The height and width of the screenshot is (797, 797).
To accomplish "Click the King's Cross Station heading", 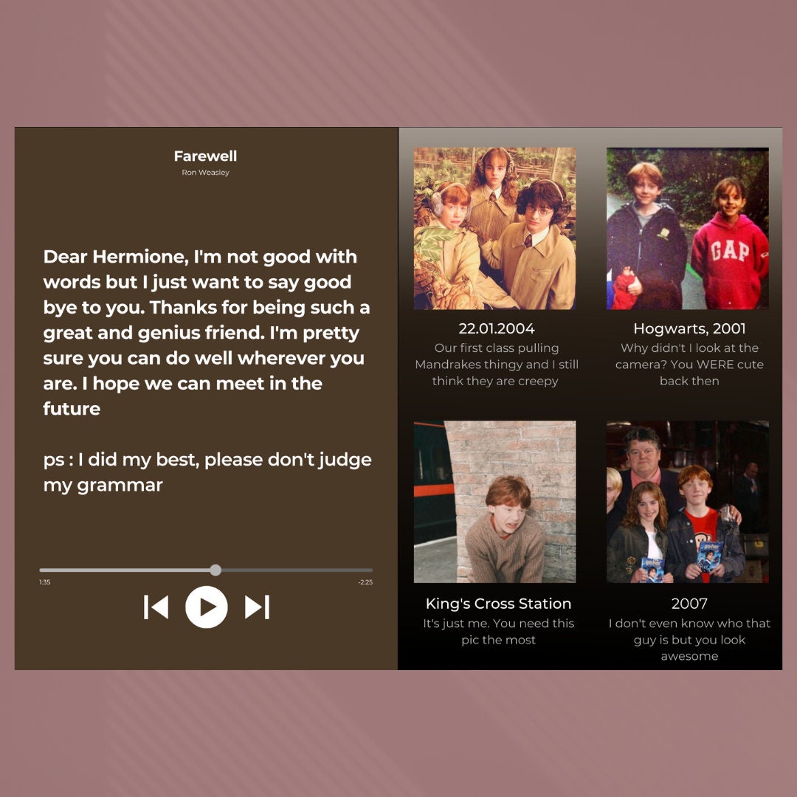I will coord(498,604).
